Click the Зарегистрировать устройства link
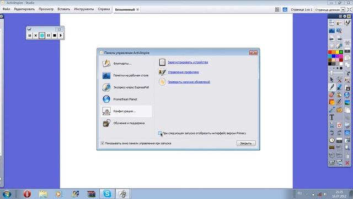The width and height of the screenshot is (353, 199). click(x=188, y=62)
